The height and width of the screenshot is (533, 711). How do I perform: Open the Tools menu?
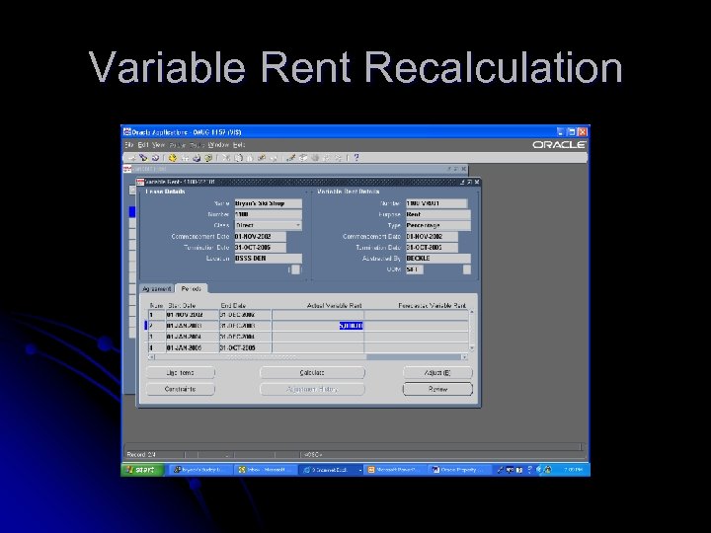tap(197, 145)
